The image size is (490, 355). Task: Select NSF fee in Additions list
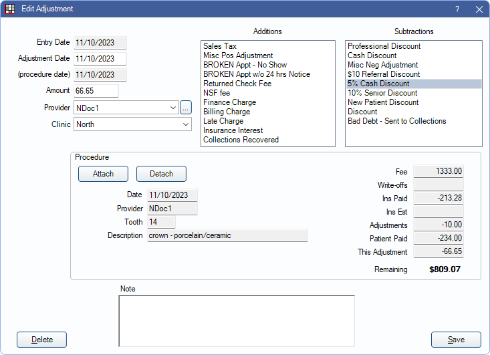point(217,93)
